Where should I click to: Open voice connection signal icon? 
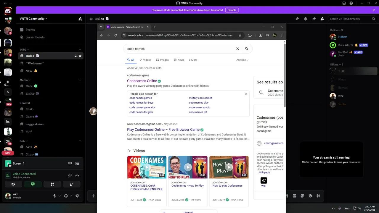click(x=8, y=175)
